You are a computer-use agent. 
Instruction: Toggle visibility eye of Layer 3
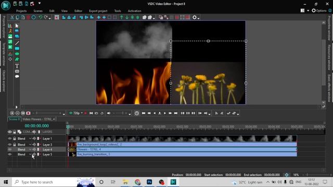coord(9,144)
